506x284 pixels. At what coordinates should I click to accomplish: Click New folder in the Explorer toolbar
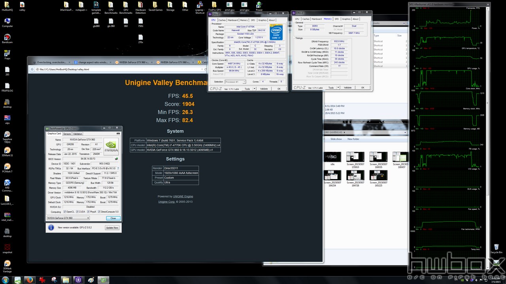tap(353, 139)
